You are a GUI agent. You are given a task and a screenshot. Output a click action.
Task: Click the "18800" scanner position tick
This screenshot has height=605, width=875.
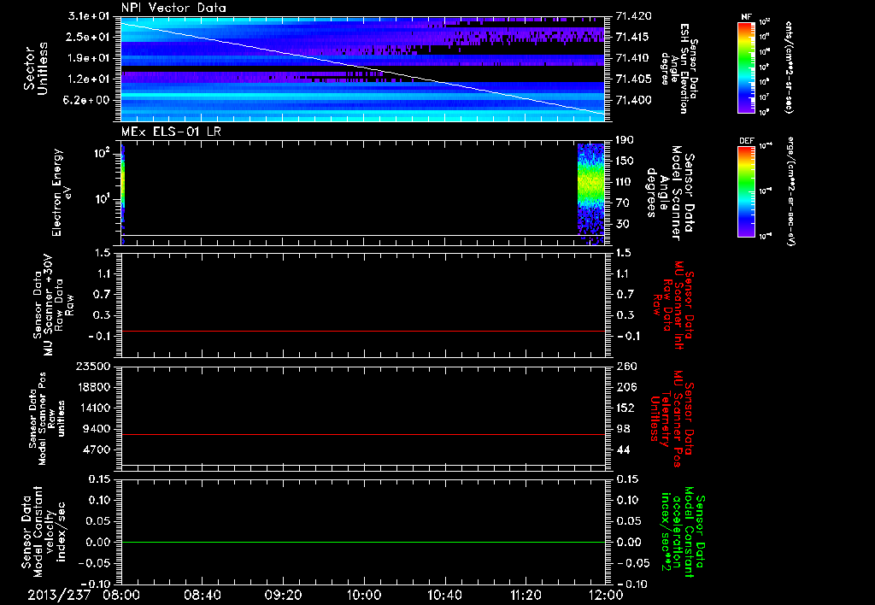(92, 387)
